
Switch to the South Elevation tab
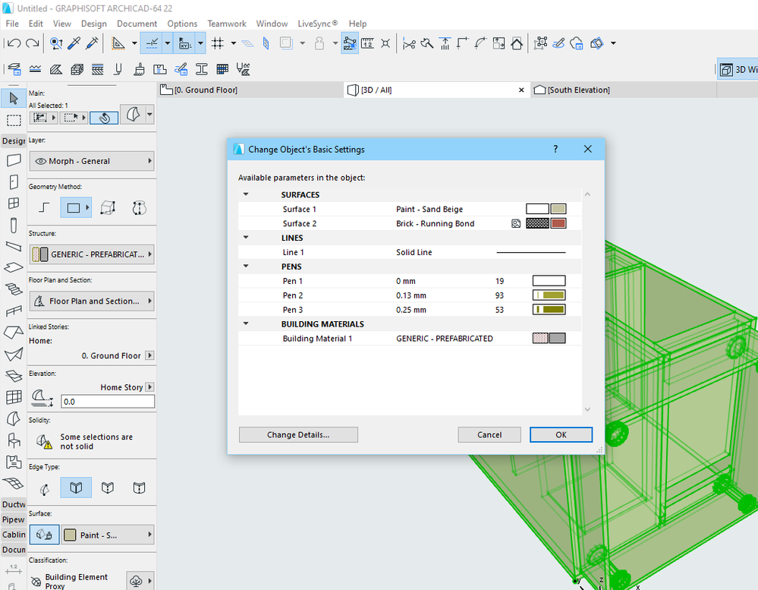tap(577, 90)
